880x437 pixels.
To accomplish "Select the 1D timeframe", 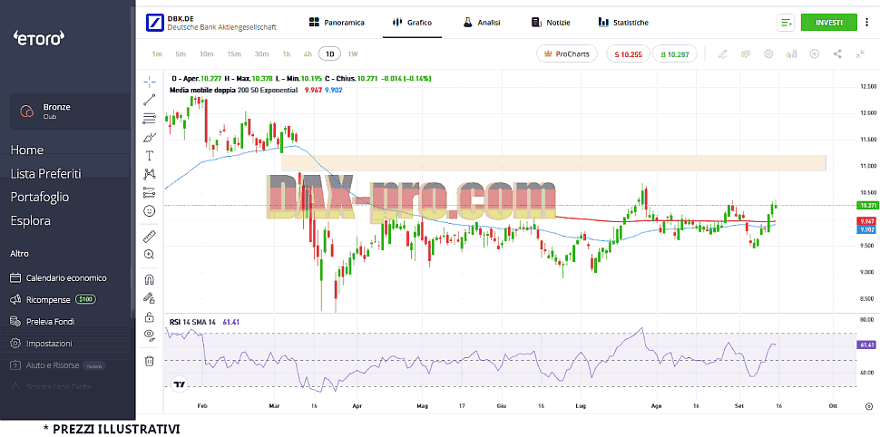I will [x=330, y=53].
